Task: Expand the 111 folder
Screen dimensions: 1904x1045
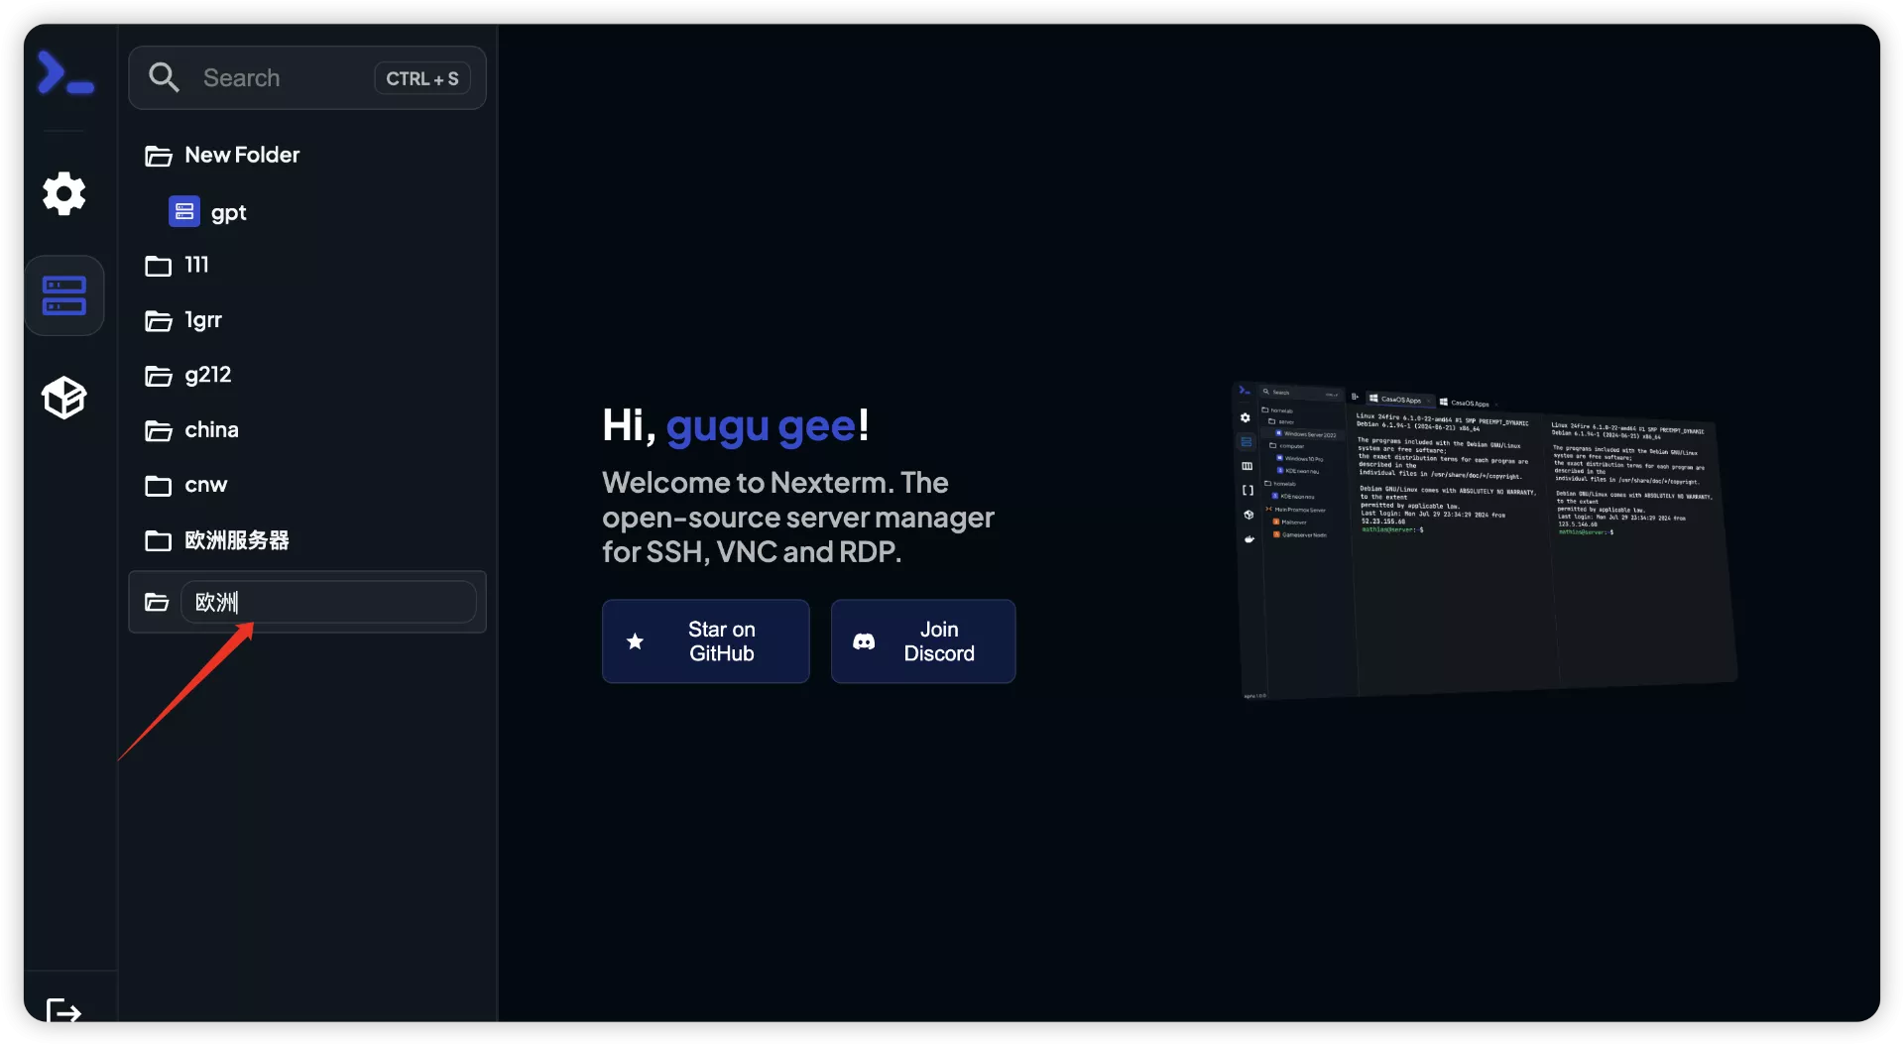Action: click(307, 265)
